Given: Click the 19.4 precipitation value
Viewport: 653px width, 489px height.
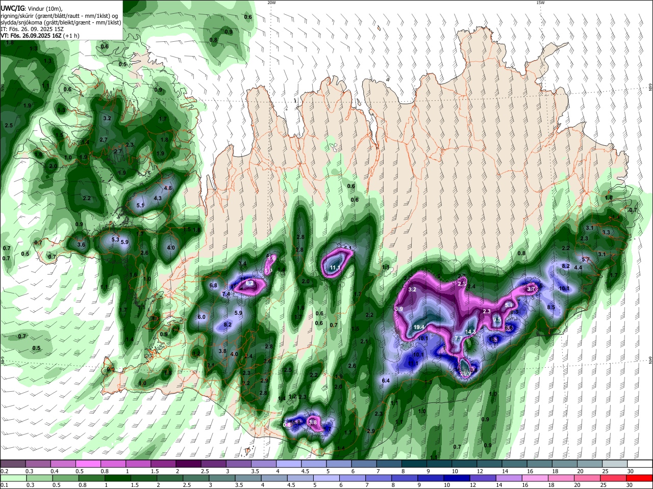Looking at the screenshot, I should (x=419, y=327).
